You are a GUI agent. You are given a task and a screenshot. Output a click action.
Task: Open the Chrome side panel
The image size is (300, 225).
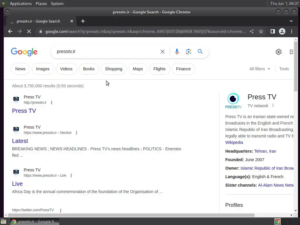pyautogui.click(x=273, y=31)
